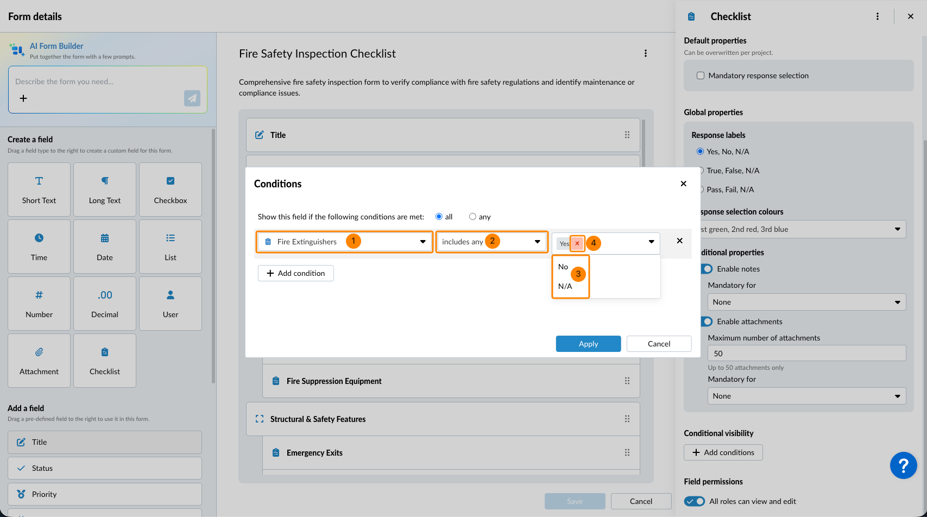This screenshot has height=517, width=927.
Task: Open the Checklist panel three-dot menu
Action: coord(878,16)
